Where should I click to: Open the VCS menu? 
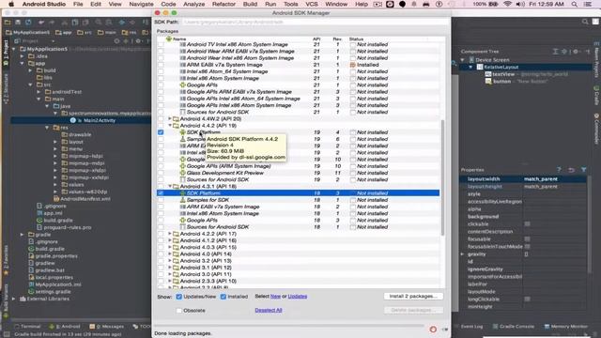(311, 4)
